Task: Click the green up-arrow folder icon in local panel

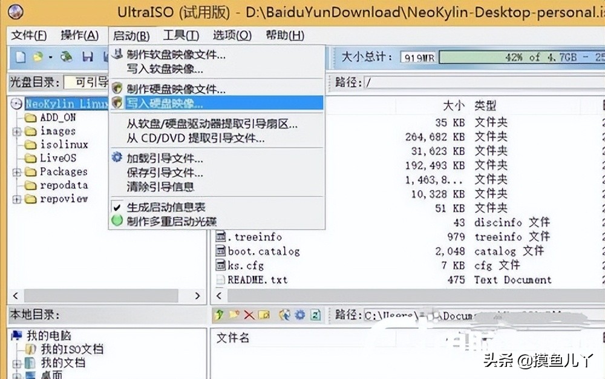Action: click(218, 315)
